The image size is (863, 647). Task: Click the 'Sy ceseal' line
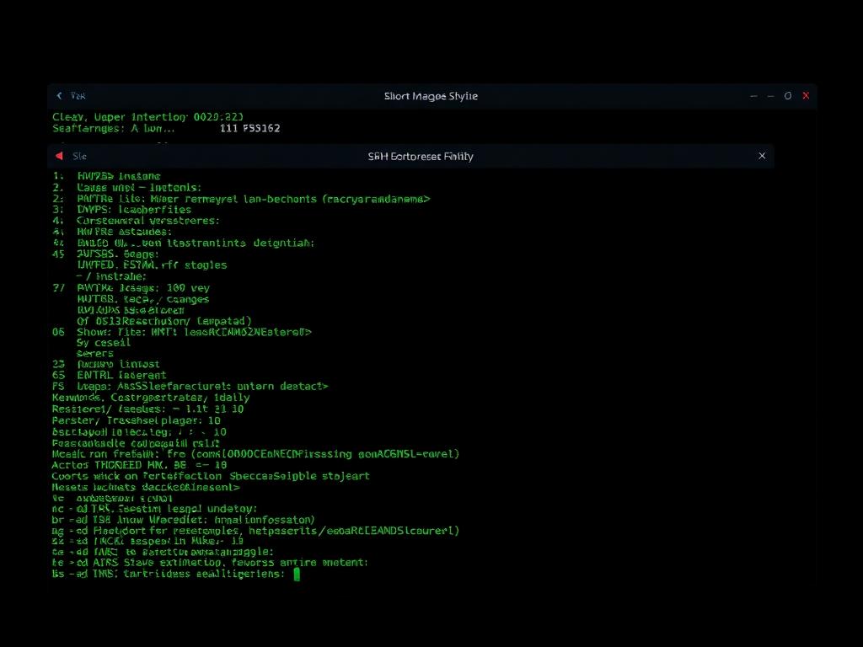[x=104, y=343]
